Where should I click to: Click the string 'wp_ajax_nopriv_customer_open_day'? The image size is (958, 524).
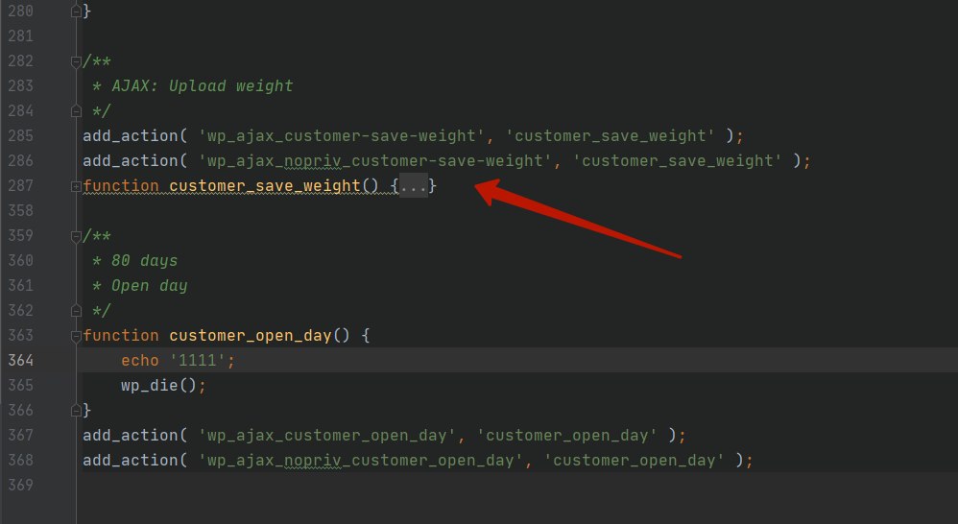point(361,461)
